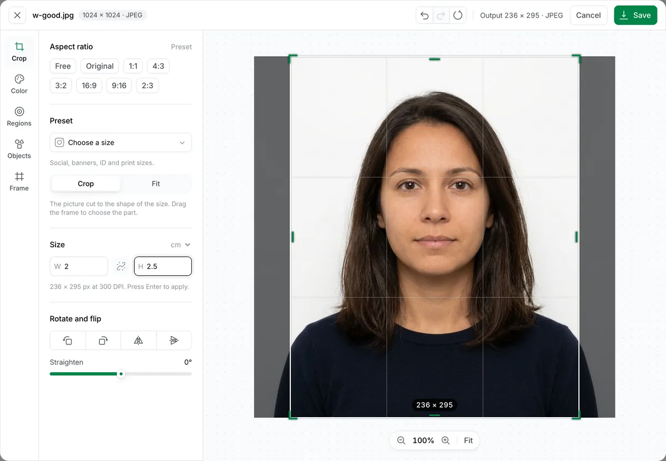Image resolution: width=666 pixels, height=461 pixels.
Task: Redo the undone edit
Action: tap(441, 15)
